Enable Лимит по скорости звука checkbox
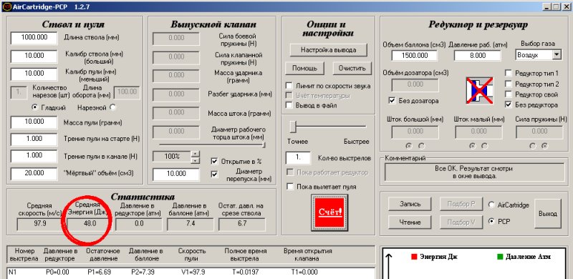Viewport: 573px width, 279px height. [x=289, y=86]
